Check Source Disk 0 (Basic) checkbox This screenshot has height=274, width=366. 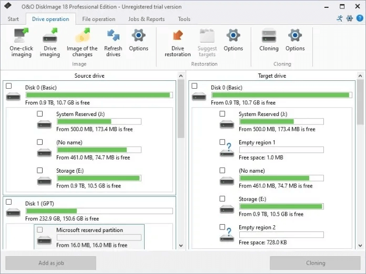tap(8, 86)
